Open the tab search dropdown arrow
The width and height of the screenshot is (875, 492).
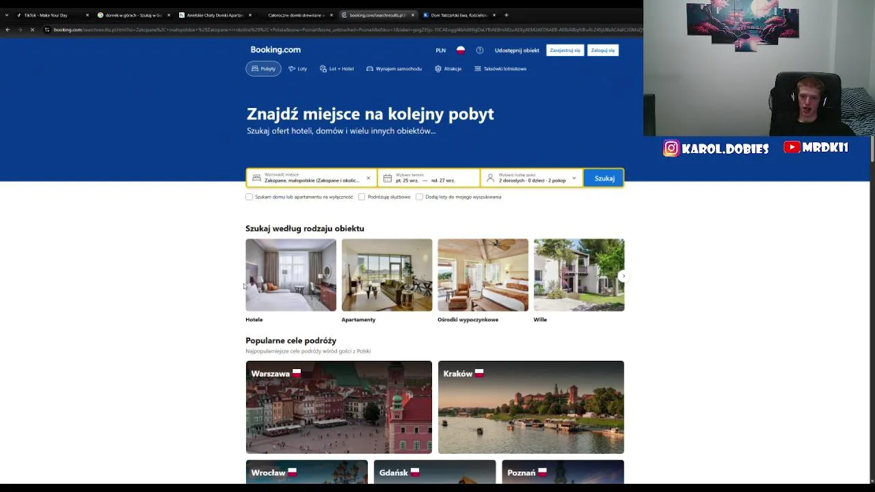7,15
